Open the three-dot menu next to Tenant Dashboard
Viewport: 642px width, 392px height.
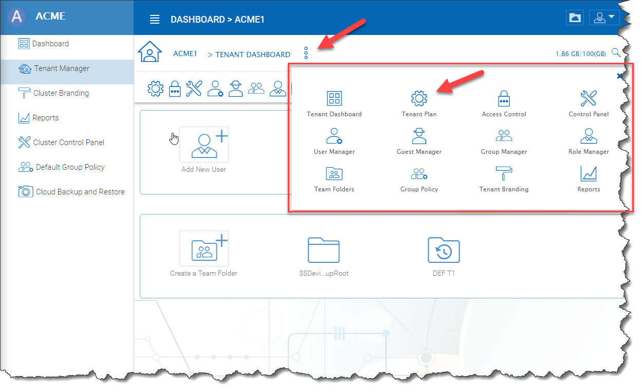pos(306,52)
